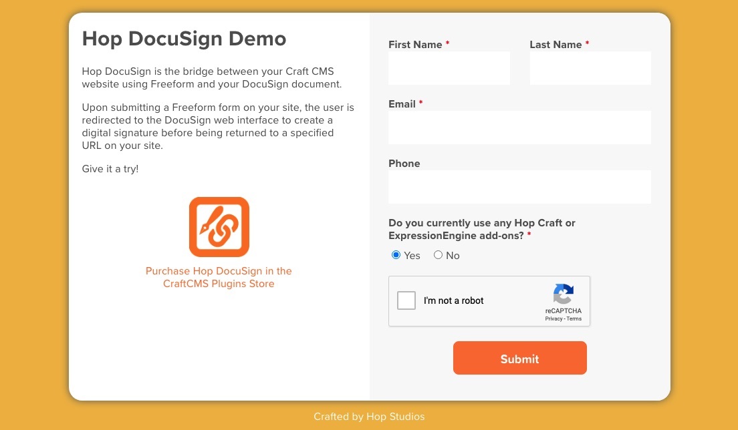This screenshot has width=738, height=430.
Task: Click the Phone field label
Action: pyautogui.click(x=404, y=164)
